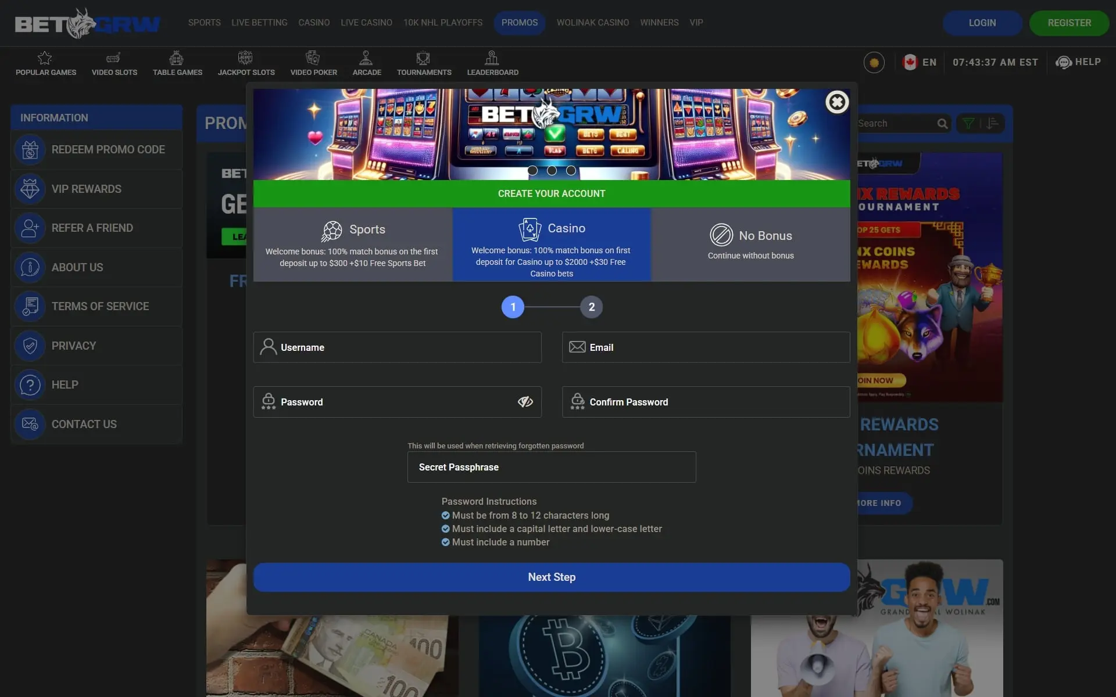Select first banner carousel dot

coord(532,171)
